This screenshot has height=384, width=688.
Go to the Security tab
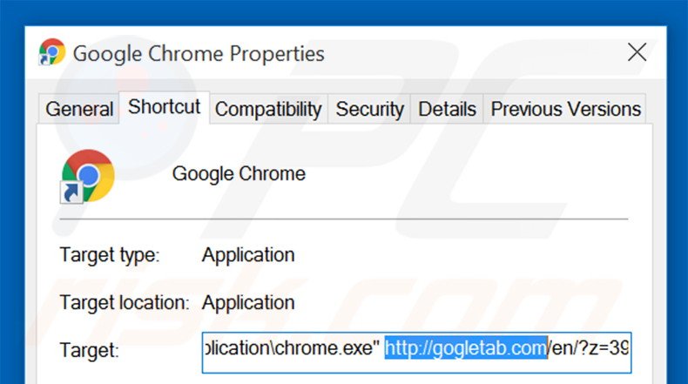(369, 110)
